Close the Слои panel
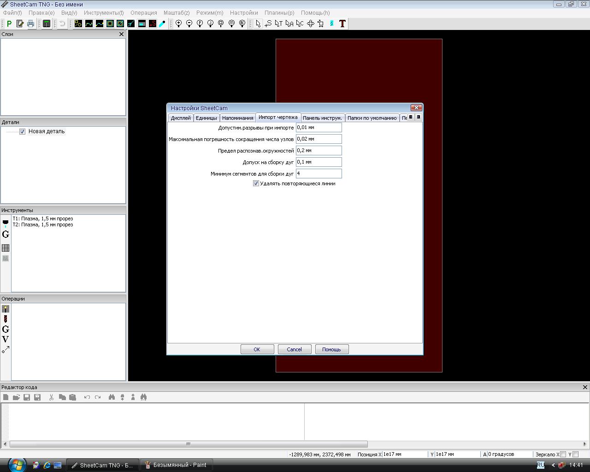Screen dimensions: 590x472 (x=122, y=34)
